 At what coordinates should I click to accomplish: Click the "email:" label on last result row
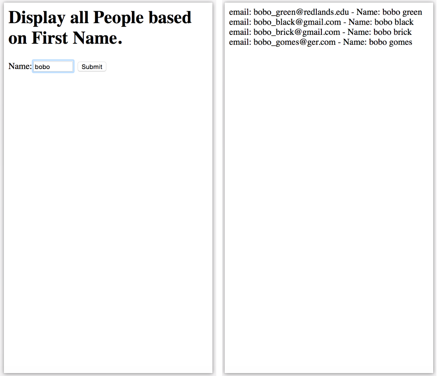240,42
